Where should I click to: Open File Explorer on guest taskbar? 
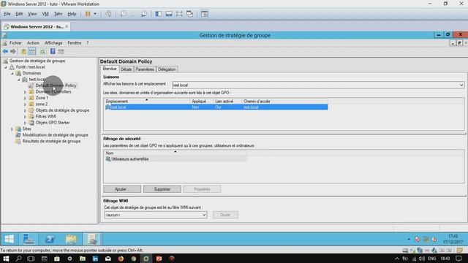[71, 239]
